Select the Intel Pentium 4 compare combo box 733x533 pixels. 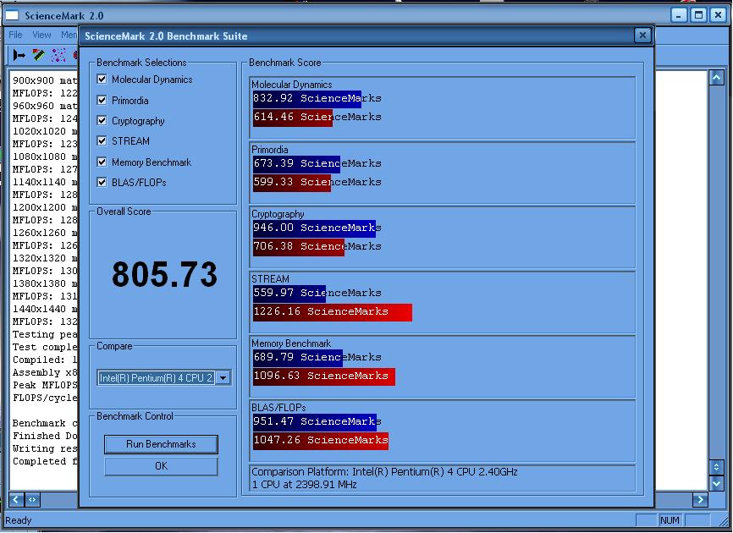[163, 378]
